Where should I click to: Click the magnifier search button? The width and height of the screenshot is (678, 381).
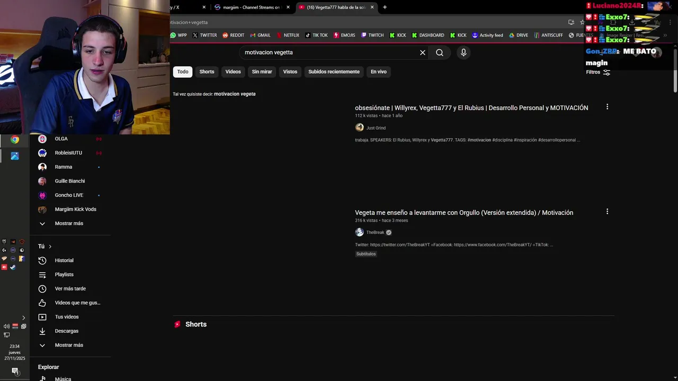pyautogui.click(x=440, y=52)
